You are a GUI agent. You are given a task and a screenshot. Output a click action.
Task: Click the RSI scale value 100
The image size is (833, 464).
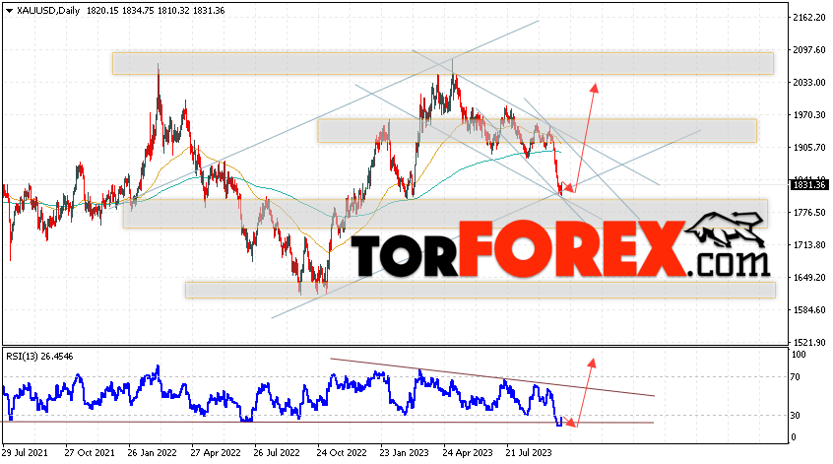pos(799,355)
